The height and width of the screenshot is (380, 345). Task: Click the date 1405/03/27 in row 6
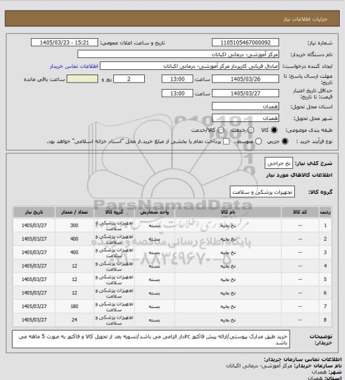coord(34,293)
